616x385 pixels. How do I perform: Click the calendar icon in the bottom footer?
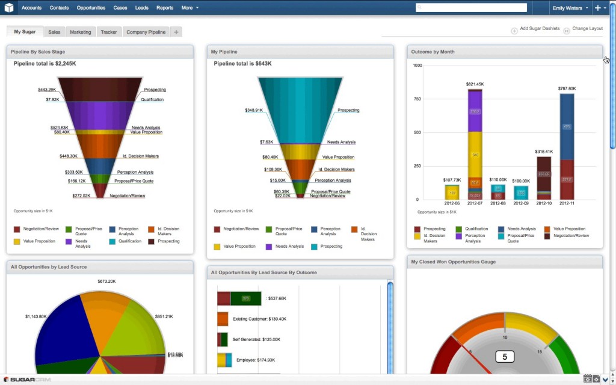pos(587,379)
